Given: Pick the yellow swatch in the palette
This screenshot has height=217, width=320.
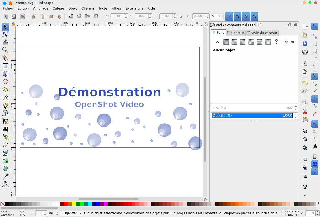Looking at the screenshot, I should (x=74, y=204).
